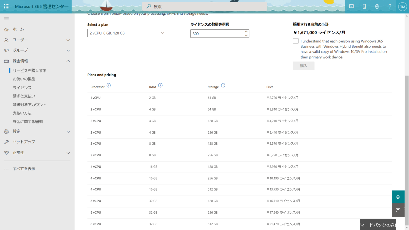Image resolution: width=409 pixels, height=230 pixels.
Task: Open セットアップ in navigation
Action: pyautogui.click(x=24, y=142)
